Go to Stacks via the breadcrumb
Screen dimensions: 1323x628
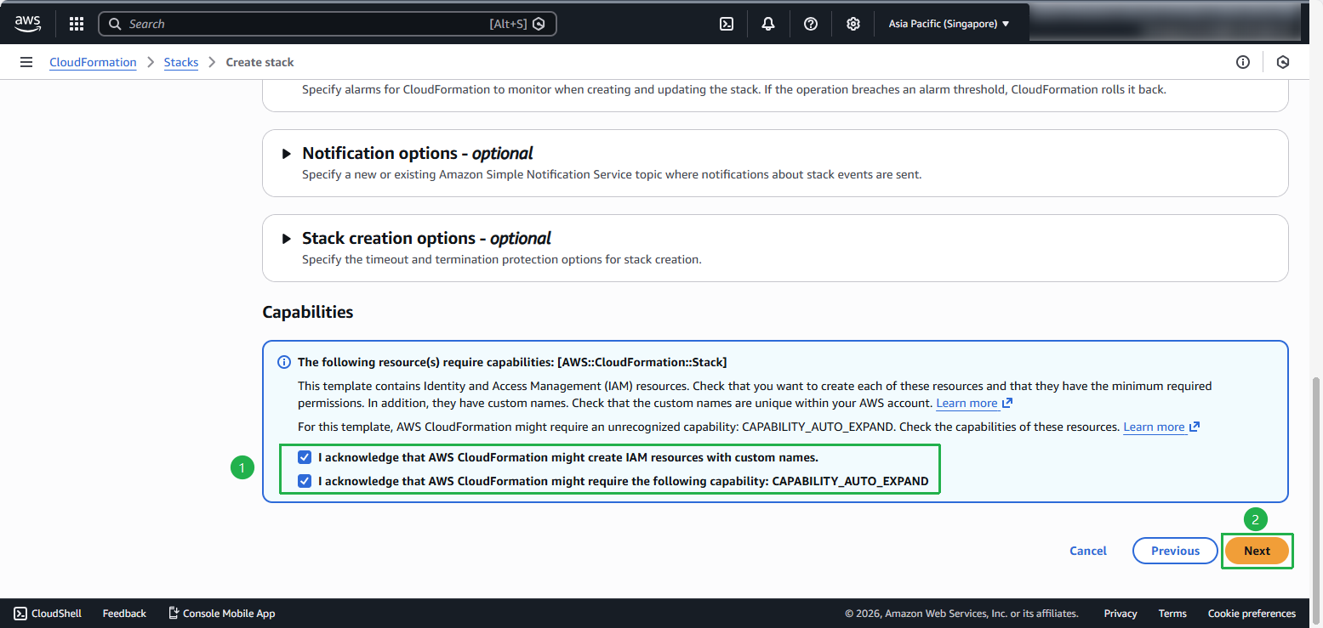click(x=181, y=62)
